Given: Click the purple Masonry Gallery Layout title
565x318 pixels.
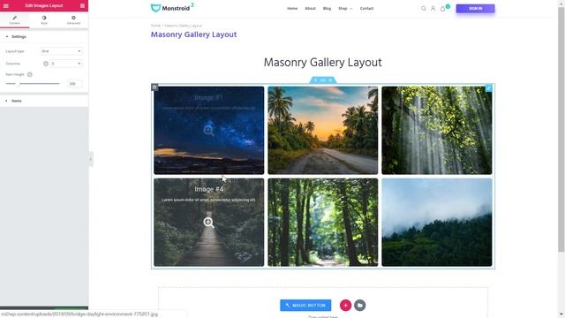Looking at the screenshot, I should tap(193, 34).
